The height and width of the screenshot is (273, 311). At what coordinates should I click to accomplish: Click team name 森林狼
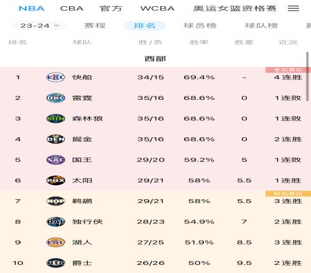coord(88,119)
